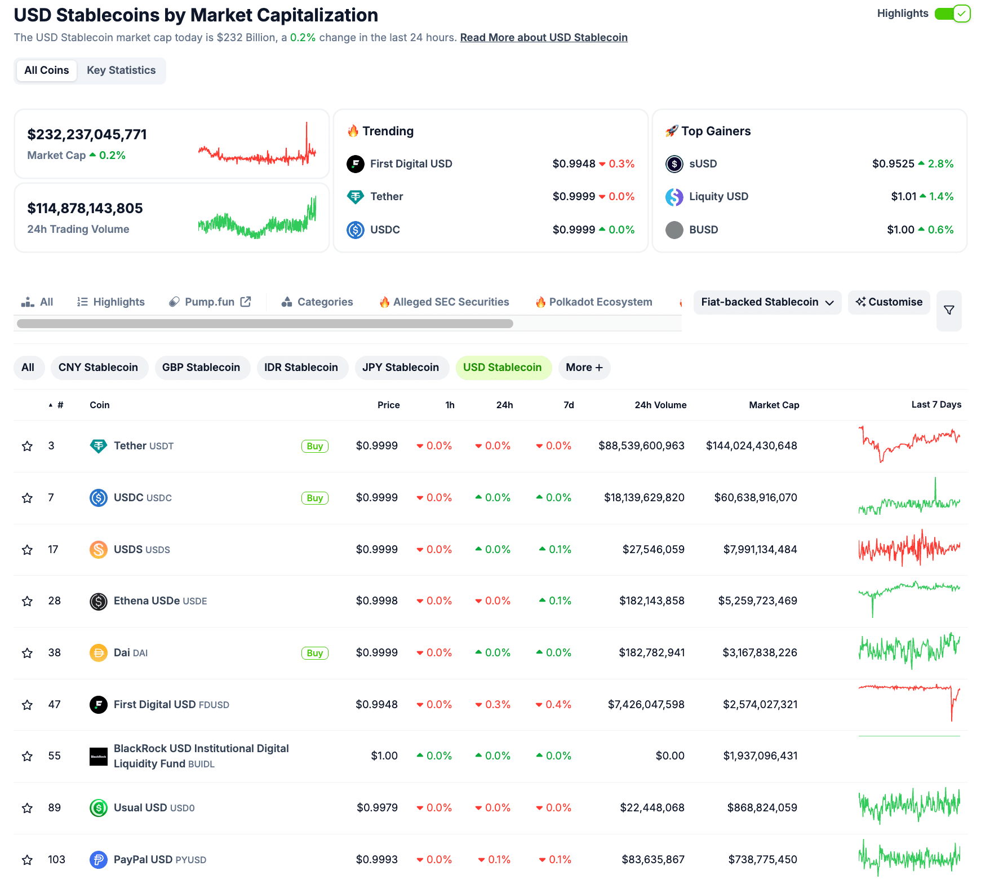
Task: Click Last 7 Days column header
Action: pyautogui.click(x=936, y=405)
